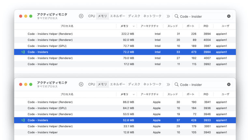Toggle メモリ column sort arrow in upper window

(x=133, y=26)
